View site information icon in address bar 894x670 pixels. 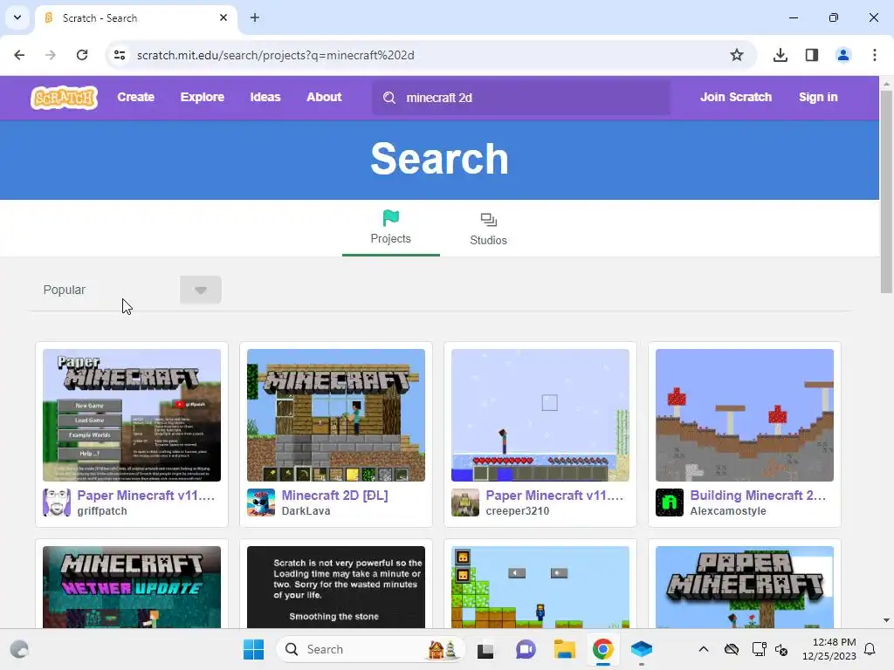(x=120, y=55)
